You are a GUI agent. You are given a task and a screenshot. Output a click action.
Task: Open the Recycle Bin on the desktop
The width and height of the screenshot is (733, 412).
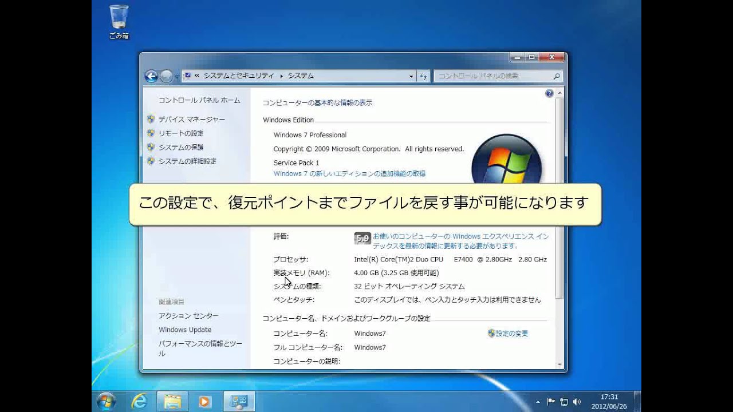coord(119,22)
